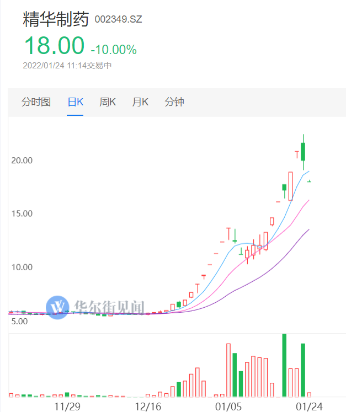Click the tallest green volume bar

284,365
